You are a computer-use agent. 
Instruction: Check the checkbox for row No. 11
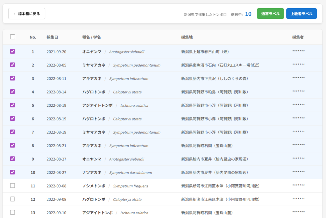(x=13, y=186)
